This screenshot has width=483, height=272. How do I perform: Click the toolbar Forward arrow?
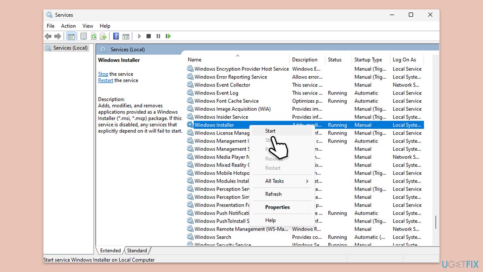[x=58, y=36]
